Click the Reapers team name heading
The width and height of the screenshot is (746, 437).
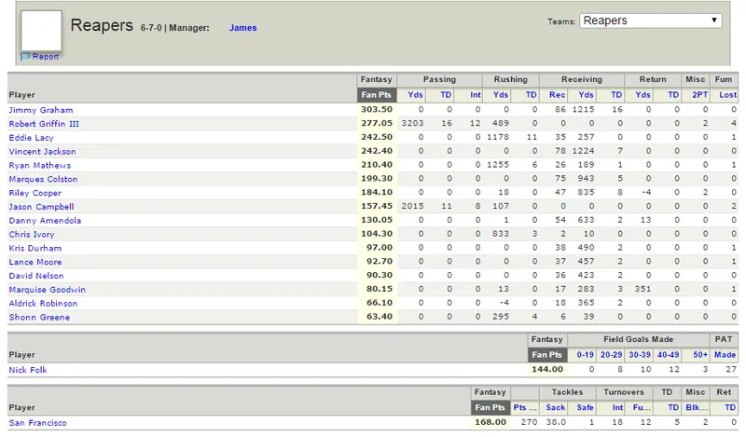[102, 25]
